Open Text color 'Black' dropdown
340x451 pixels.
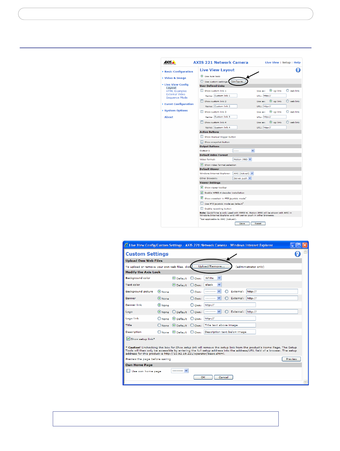point(213,285)
